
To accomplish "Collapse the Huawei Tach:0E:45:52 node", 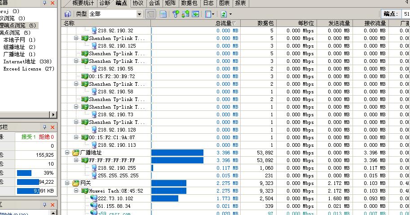I will pos(76,191).
